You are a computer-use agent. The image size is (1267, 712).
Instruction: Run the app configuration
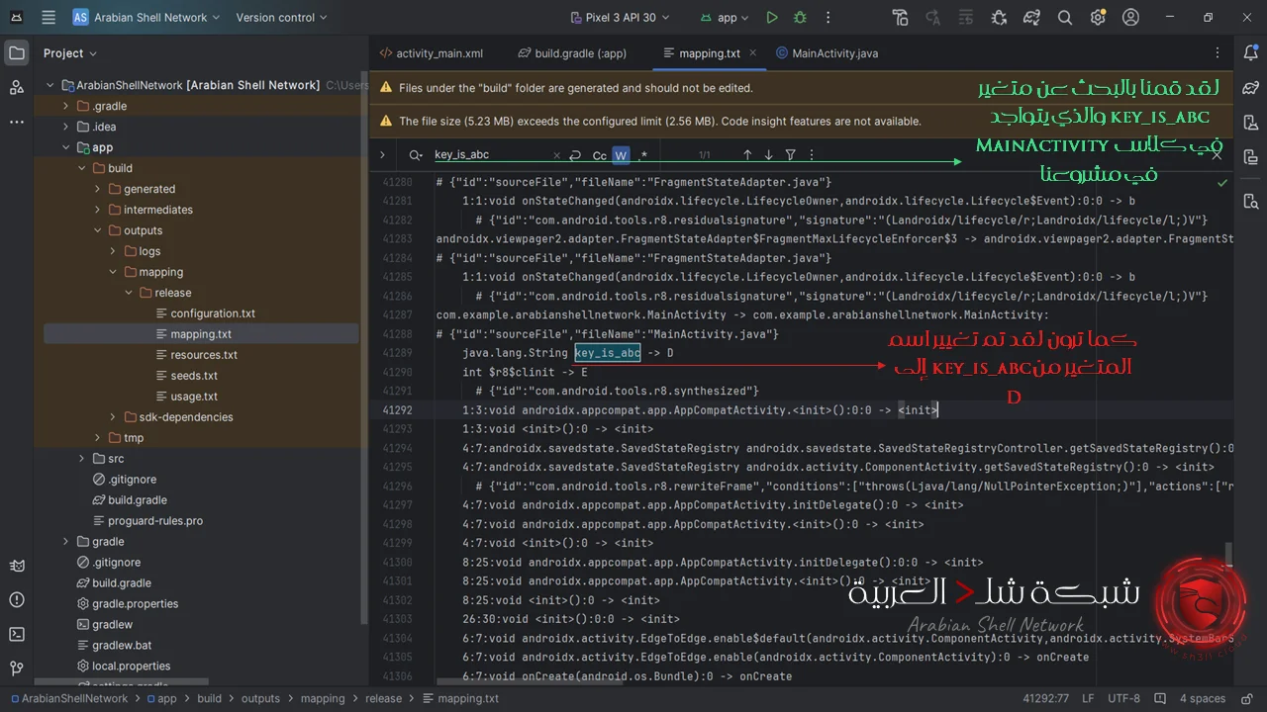tap(772, 18)
